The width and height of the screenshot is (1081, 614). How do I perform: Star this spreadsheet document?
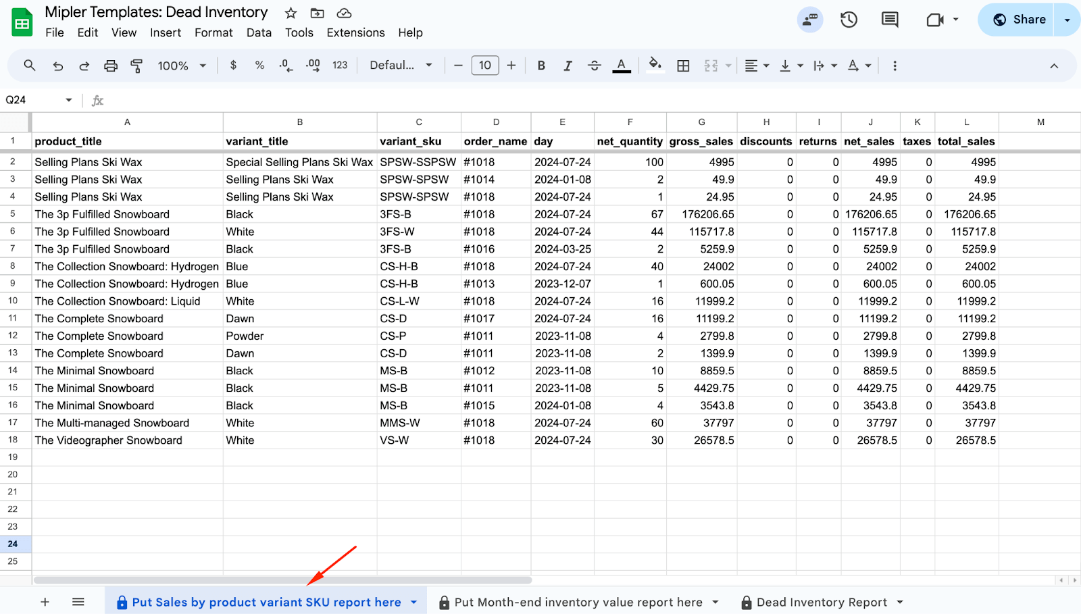coord(291,13)
